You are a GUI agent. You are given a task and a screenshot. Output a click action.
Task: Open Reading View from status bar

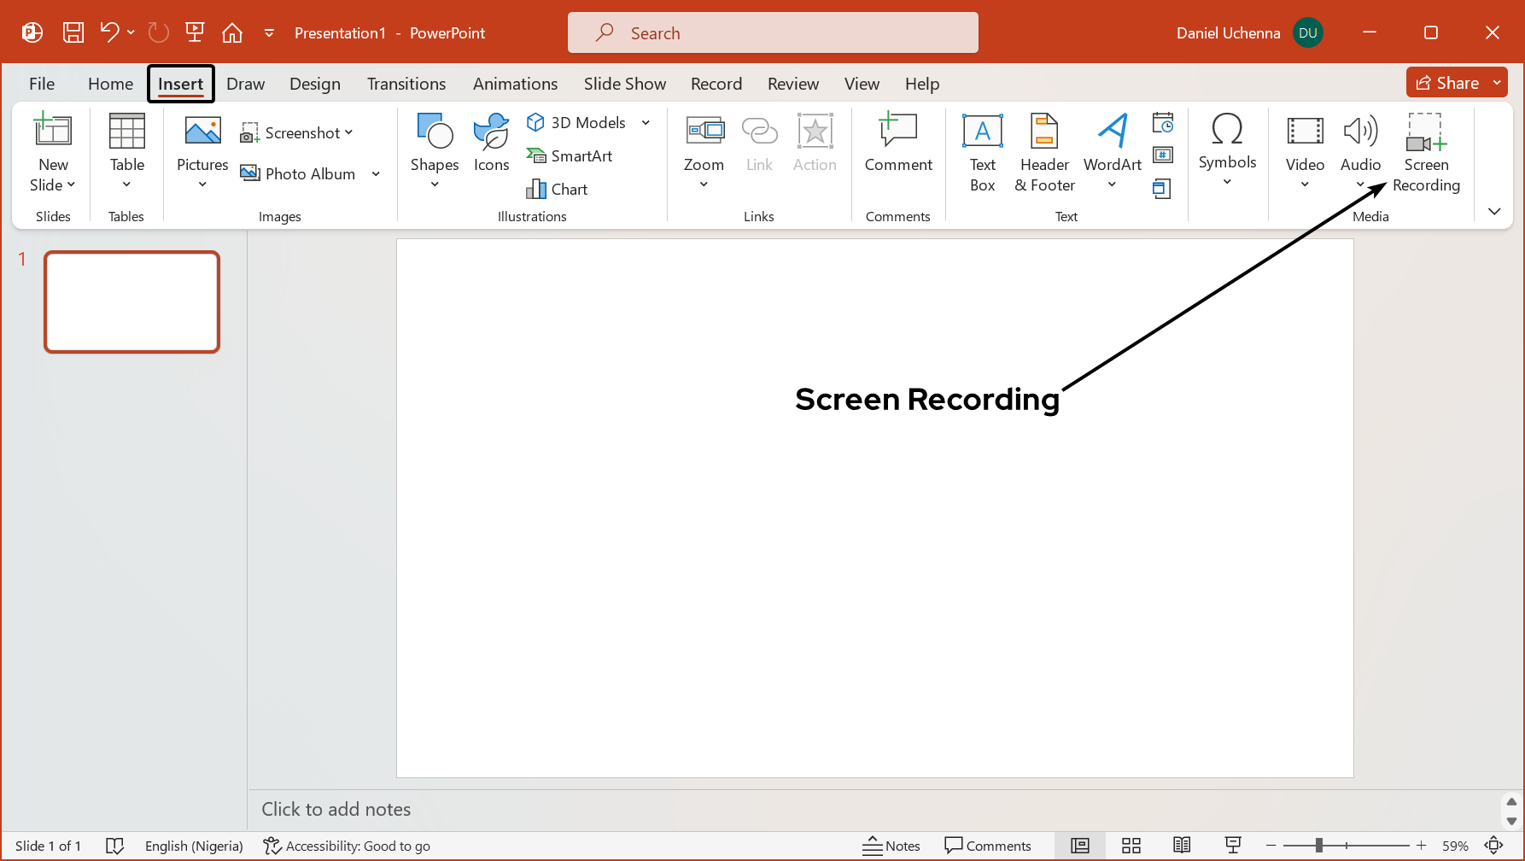click(x=1182, y=845)
